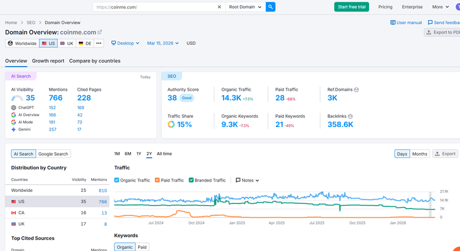The image size is (460, 251).
Task: Click the User manual book icon
Action: click(393, 22)
